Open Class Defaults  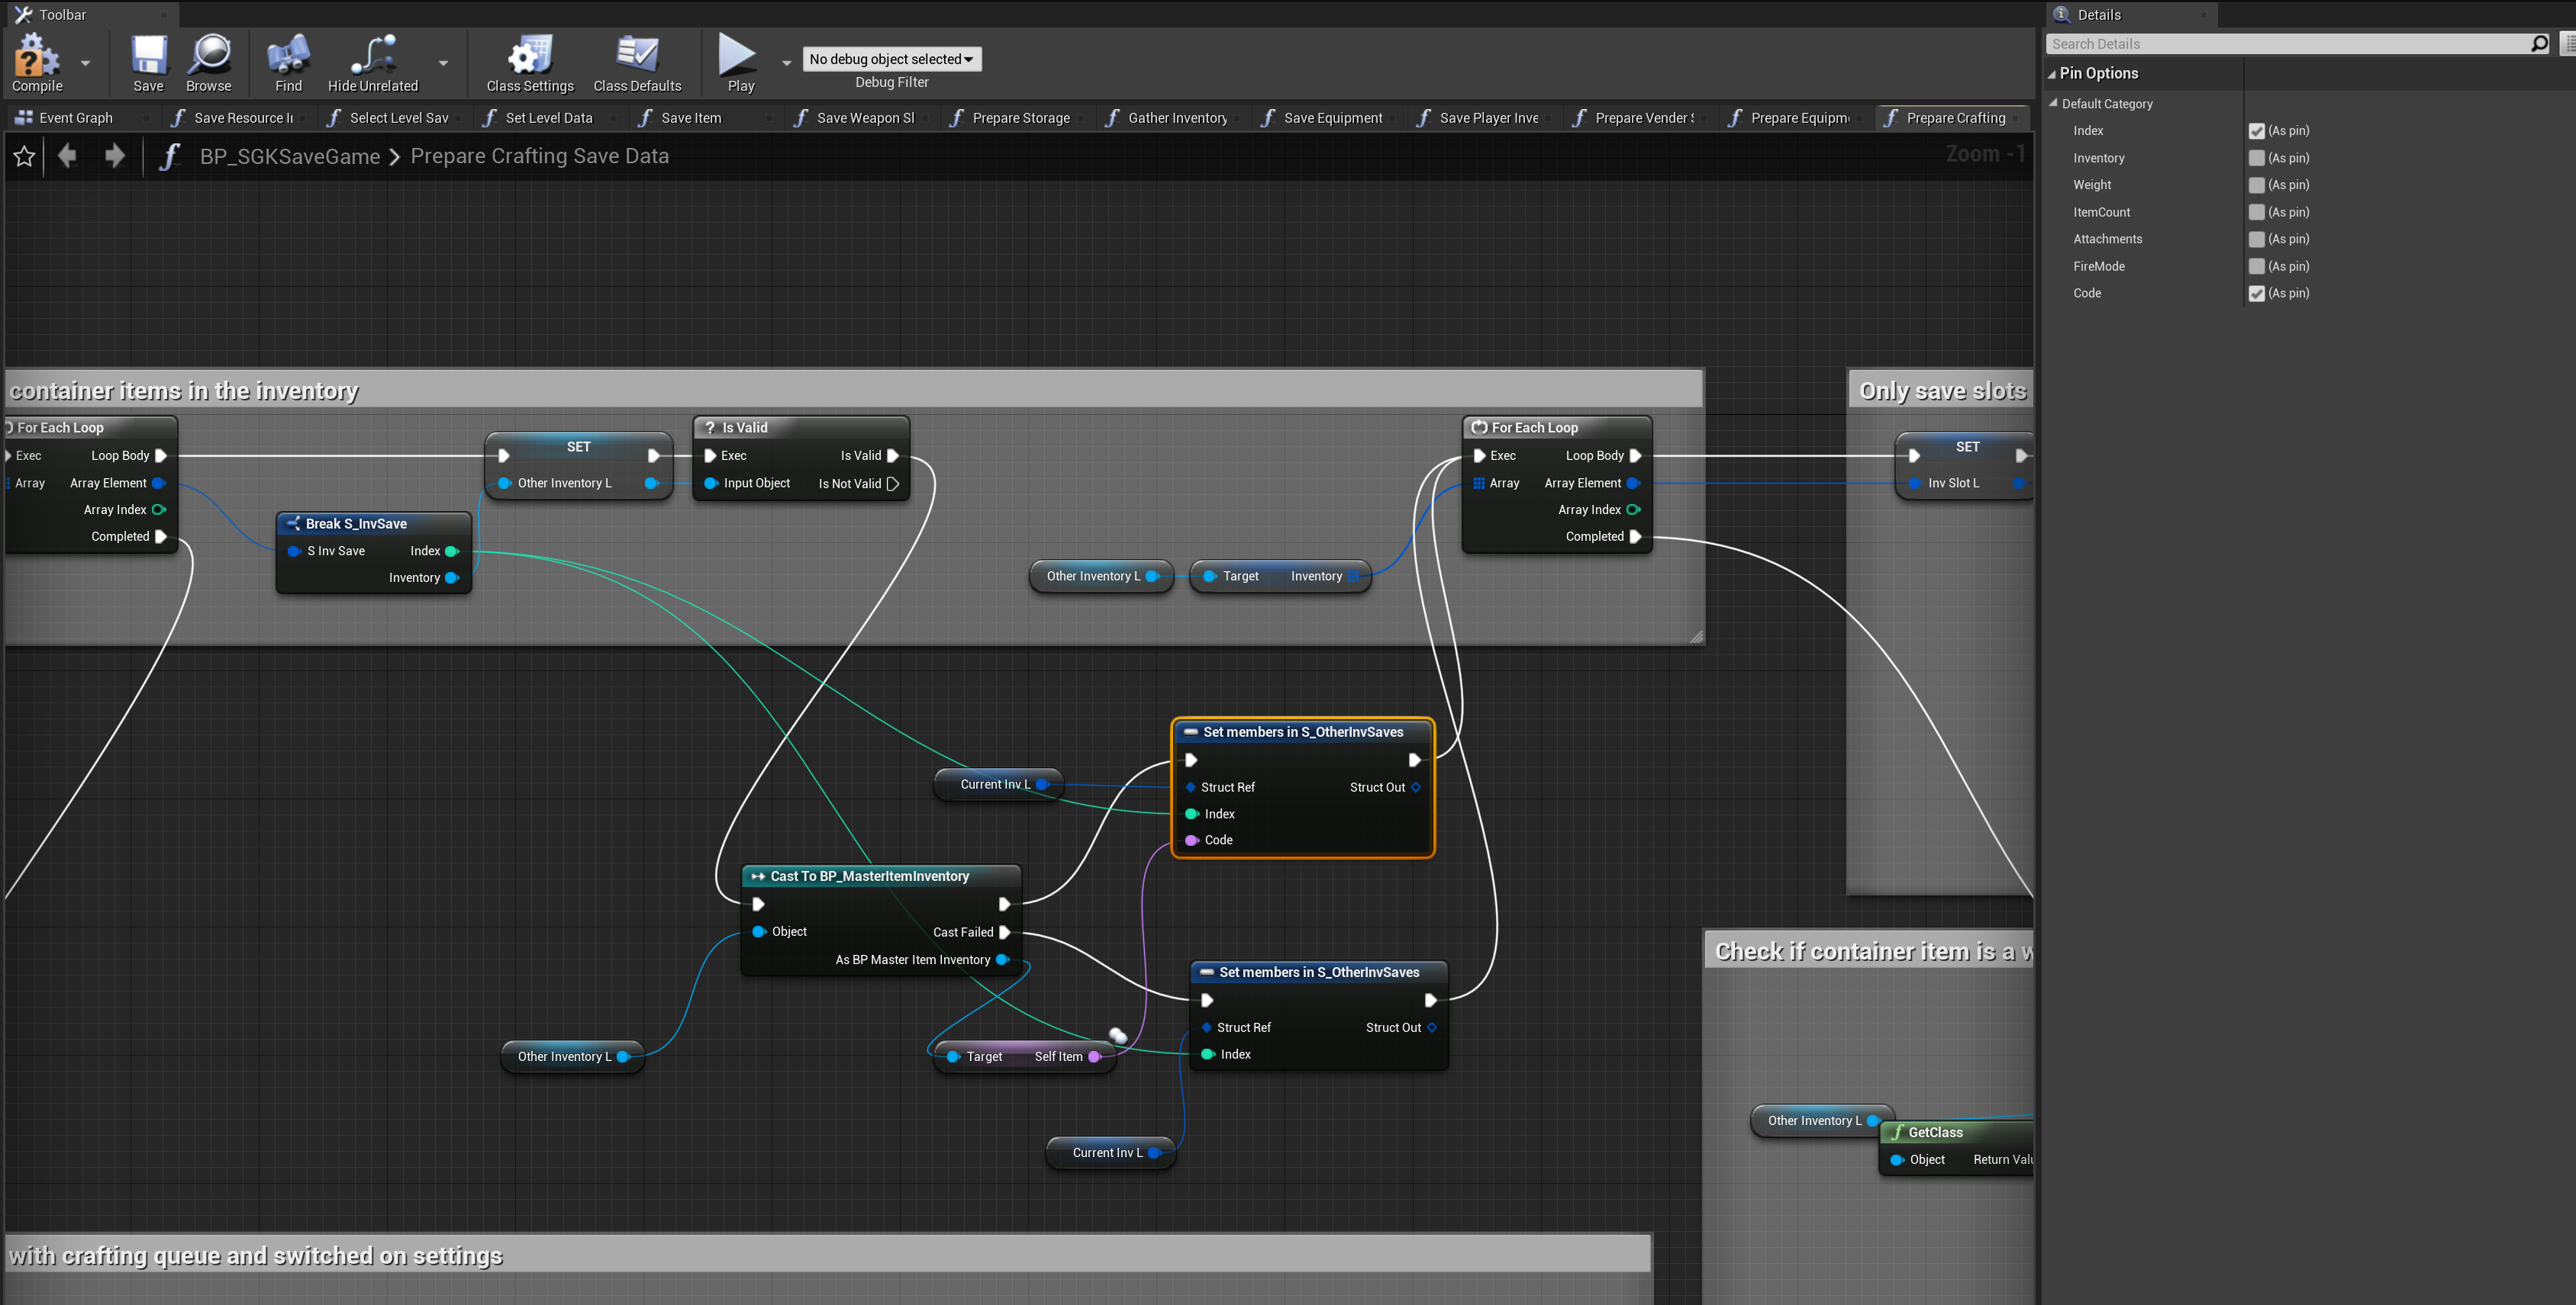(x=637, y=57)
